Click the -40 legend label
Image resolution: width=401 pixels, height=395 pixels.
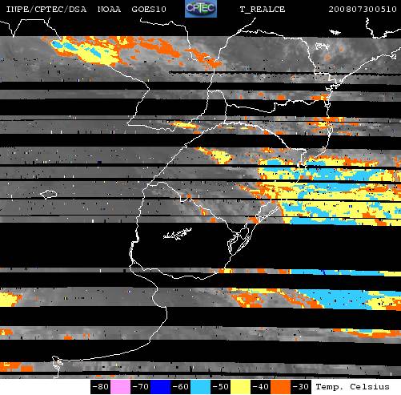[261, 387]
